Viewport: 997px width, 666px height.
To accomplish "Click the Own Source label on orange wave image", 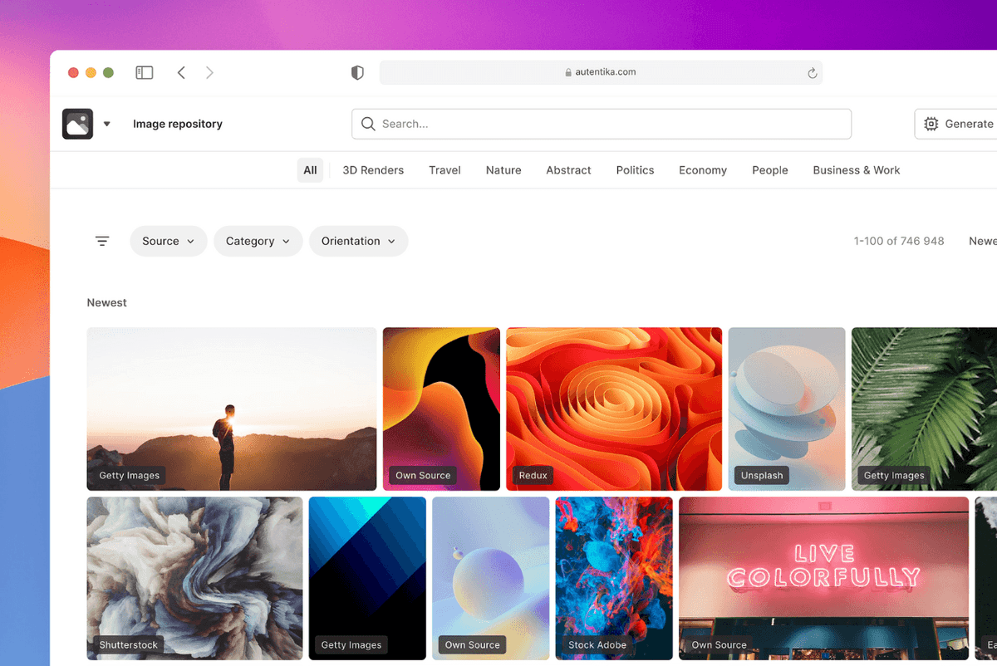I will click(423, 476).
